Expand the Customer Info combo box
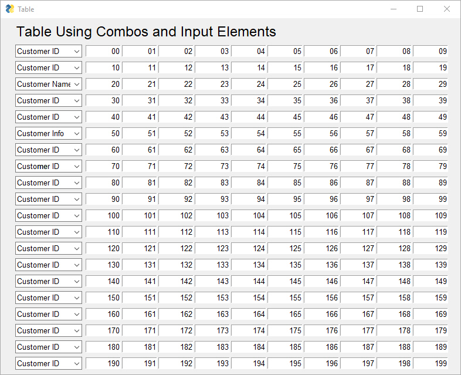 click(x=49, y=134)
